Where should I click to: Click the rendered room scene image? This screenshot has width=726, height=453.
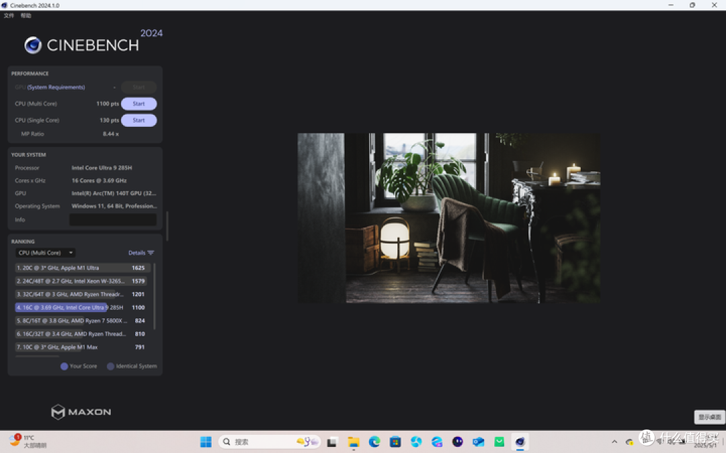(448, 218)
